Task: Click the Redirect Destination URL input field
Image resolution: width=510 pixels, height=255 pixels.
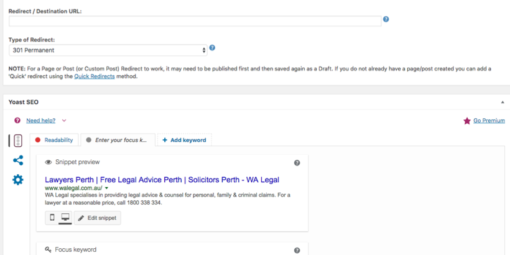Action: (x=195, y=21)
